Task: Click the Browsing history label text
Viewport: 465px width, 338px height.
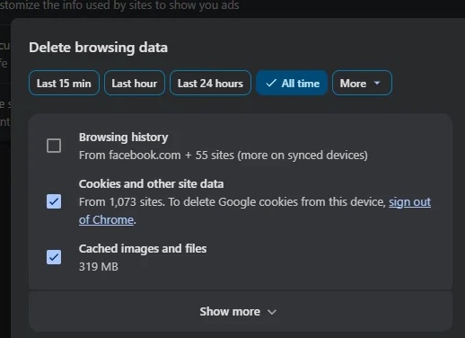Action: pos(124,138)
